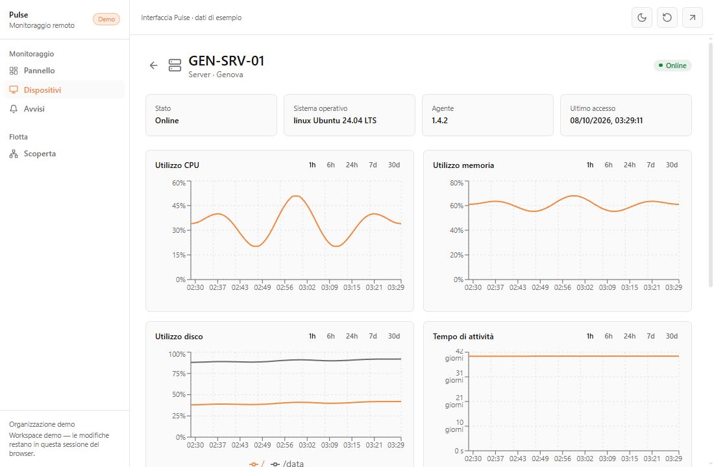Click the 'Flotta' section heading
Image resolution: width=714 pixels, height=467 pixels.
tap(18, 137)
